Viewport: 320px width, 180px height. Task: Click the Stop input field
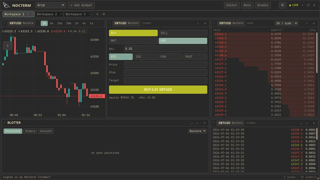tap(165, 72)
